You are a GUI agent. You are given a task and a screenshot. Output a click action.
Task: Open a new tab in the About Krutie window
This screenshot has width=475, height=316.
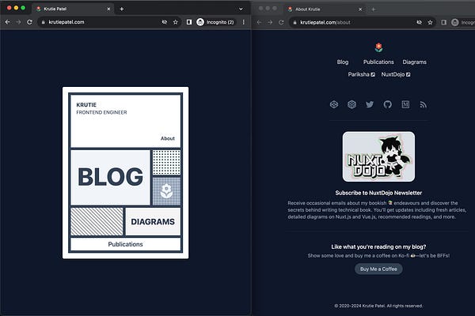(374, 9)
